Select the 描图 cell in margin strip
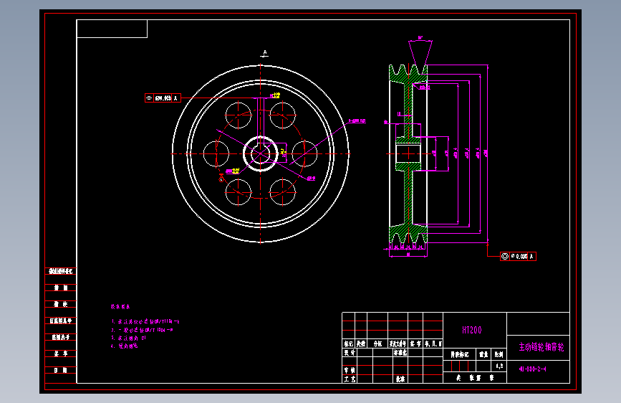 [61, 288]
